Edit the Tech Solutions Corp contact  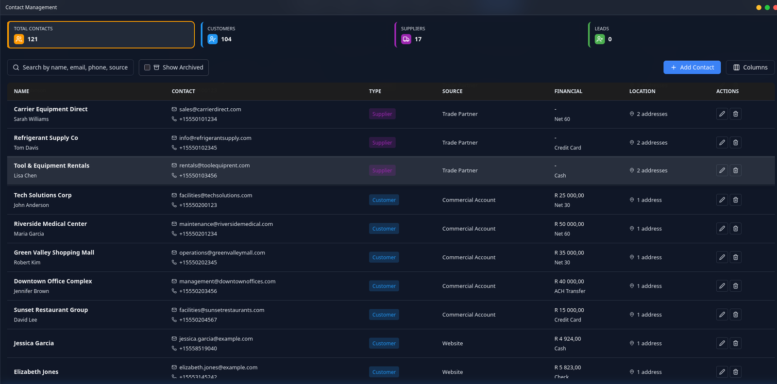[x=722, y=200]
